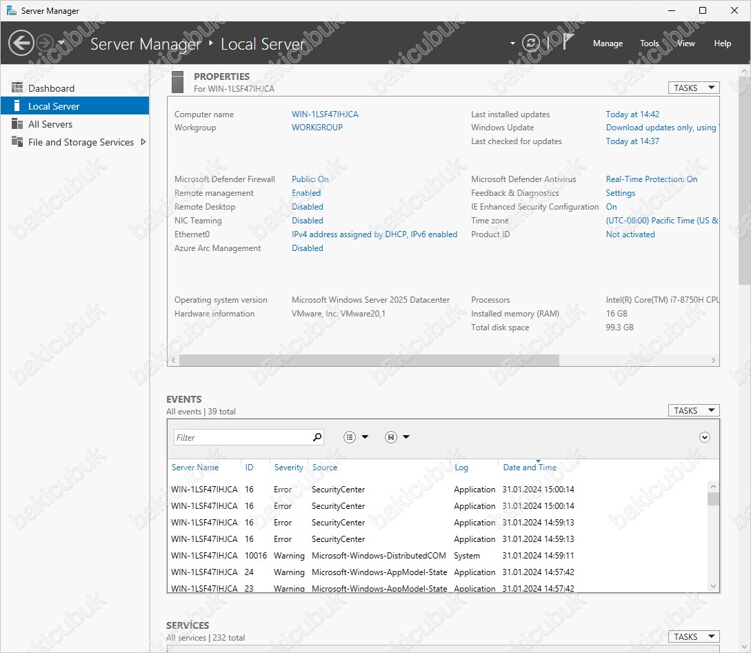Click the forward navigation arrow in header
This screenshot has width=751, height=653.
(45, 43)
